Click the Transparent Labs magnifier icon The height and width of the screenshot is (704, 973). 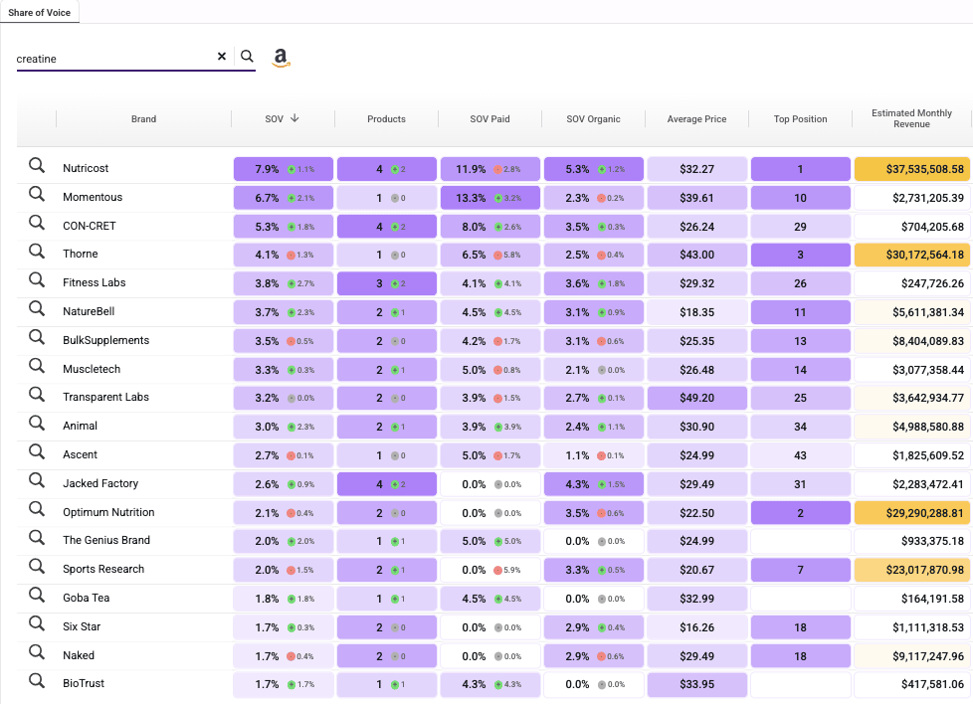click(x=37, y=395)
